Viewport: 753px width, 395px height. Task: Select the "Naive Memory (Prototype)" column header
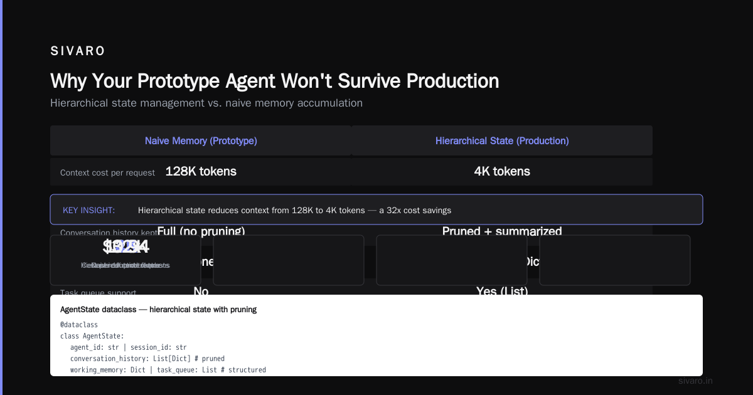point(201,140)
